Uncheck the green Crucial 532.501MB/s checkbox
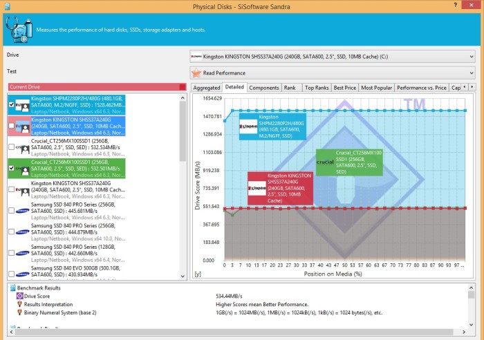484x340 pixels. coord(12,168)
